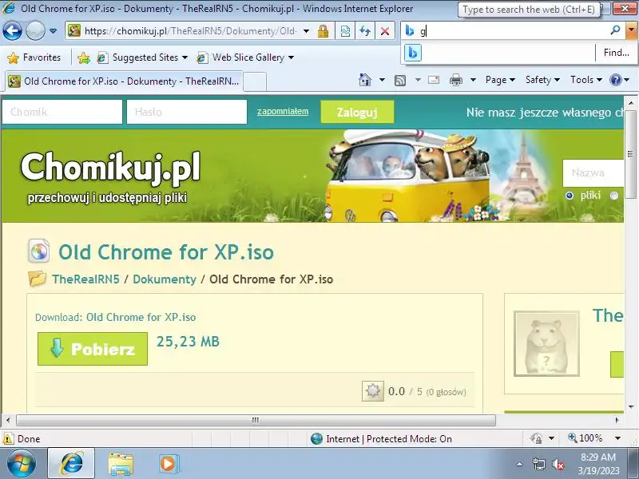Click the status bar warning icon
The width and height of the screenshot is (639, 479).
[x=7, y=438]
